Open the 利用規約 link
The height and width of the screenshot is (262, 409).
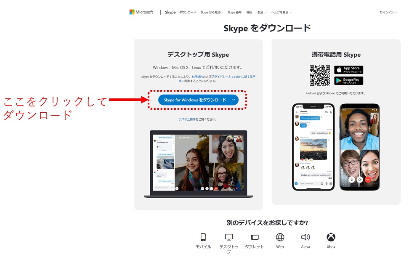[197, 77]
